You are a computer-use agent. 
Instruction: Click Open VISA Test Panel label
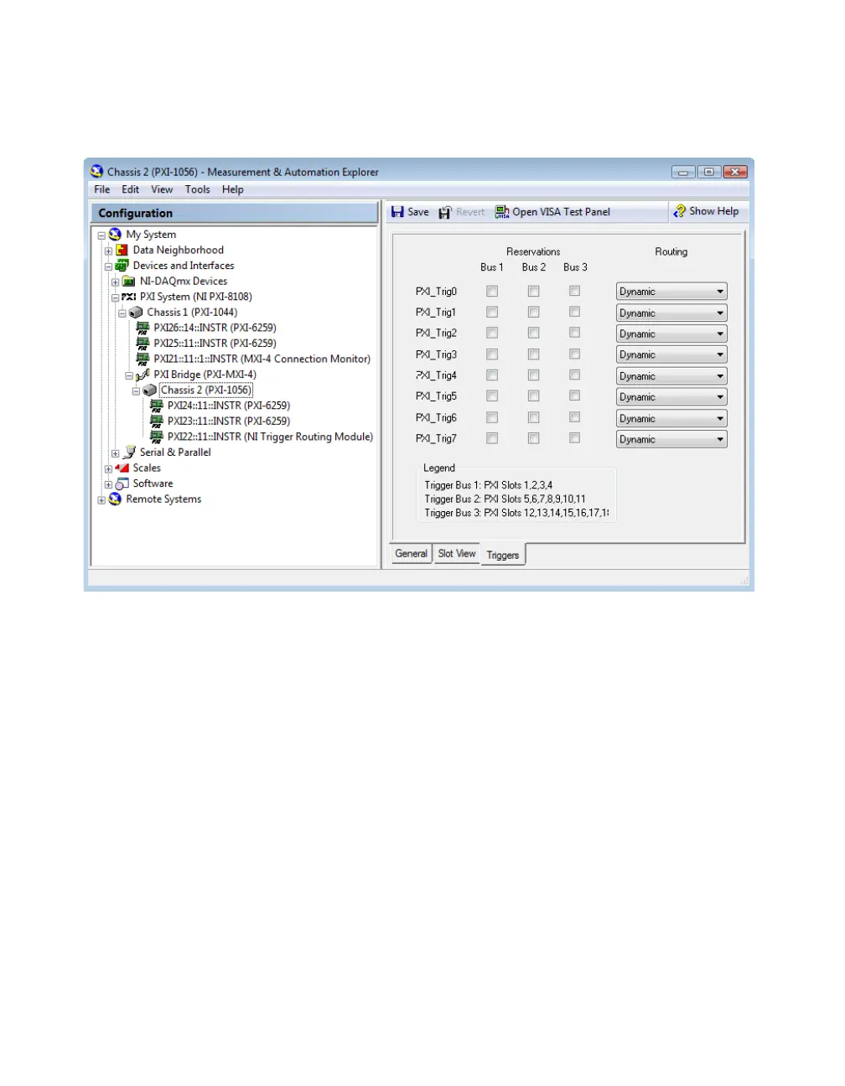tap(562, 212)
